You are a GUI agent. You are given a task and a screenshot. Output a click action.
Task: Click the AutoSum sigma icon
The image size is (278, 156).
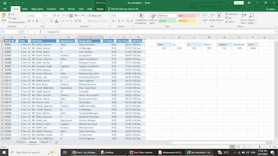pos(226,14)
